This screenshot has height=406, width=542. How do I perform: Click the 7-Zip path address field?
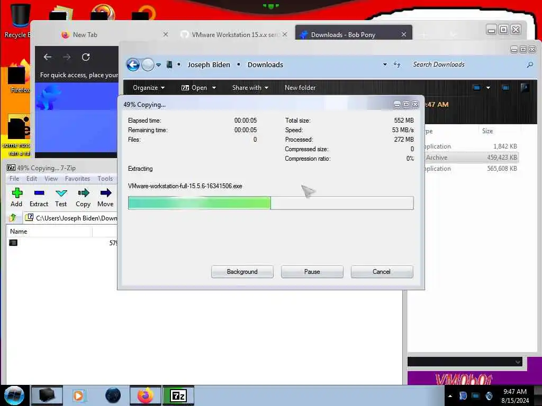click(x=72, y=218)
